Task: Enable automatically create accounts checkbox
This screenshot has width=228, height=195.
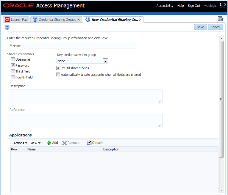Action: pyautogui.click(x=58, y=75)
